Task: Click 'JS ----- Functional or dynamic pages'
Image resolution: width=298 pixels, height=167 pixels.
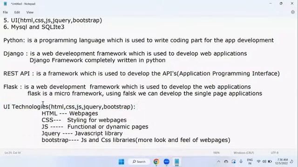Action: [x=95, y=127]
